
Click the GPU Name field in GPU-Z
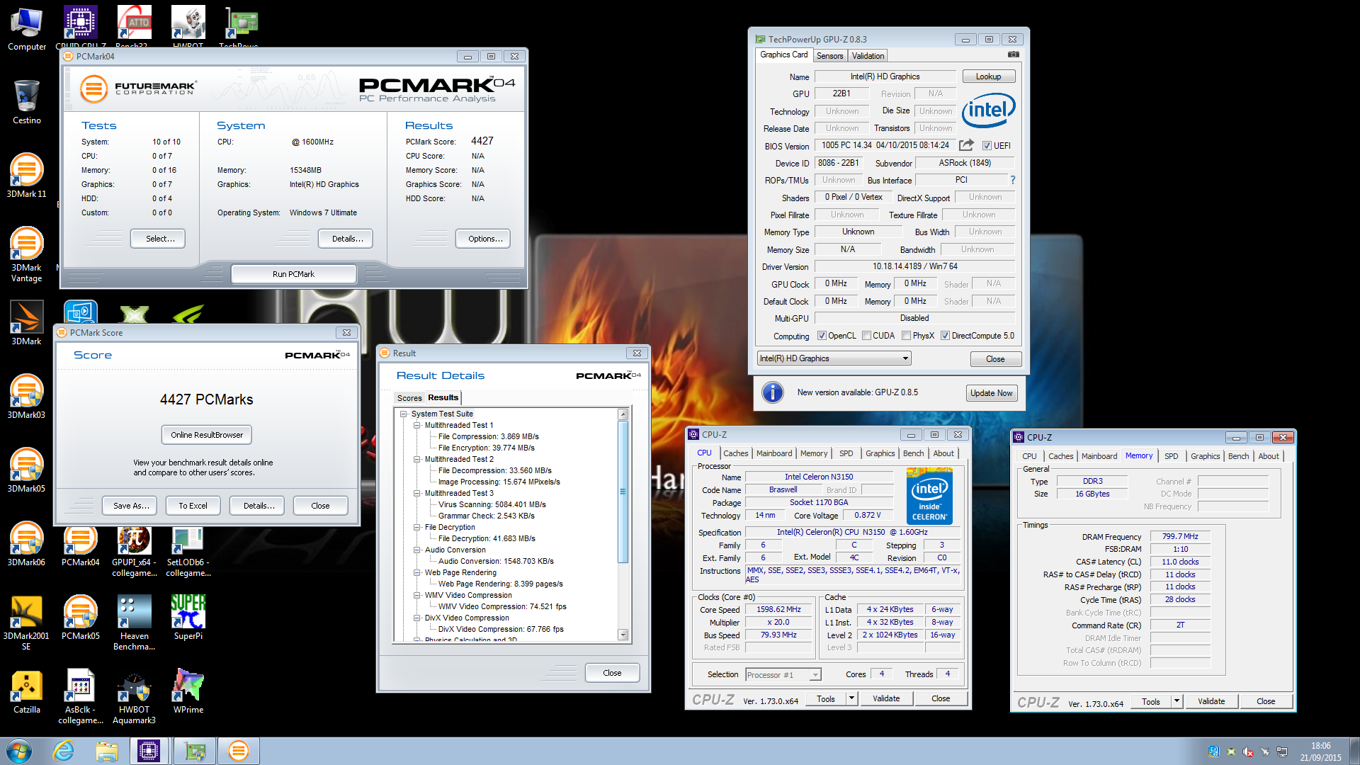885,76
